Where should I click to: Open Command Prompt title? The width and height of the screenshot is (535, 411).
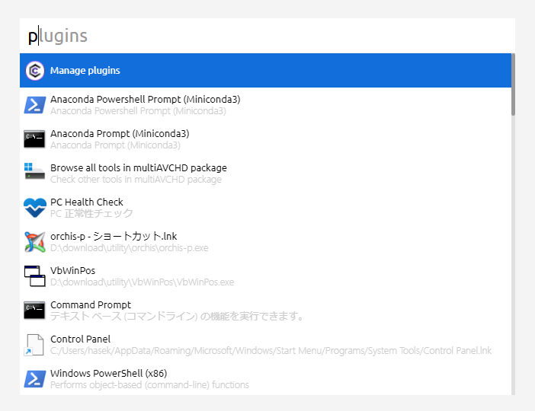click(x=91, y=304)
